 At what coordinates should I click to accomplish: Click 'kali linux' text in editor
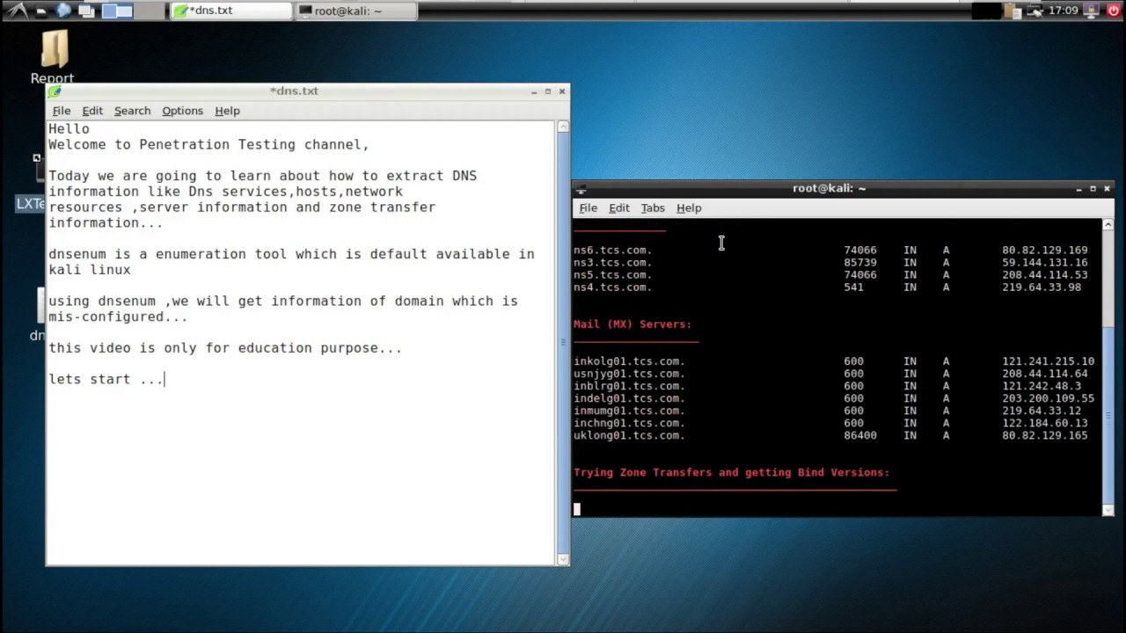pyautogui.click(x=89, y=270)
